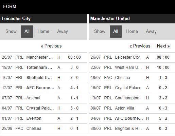Show Manchester United Home matches only
175x136 pixels.
point(132,32)
